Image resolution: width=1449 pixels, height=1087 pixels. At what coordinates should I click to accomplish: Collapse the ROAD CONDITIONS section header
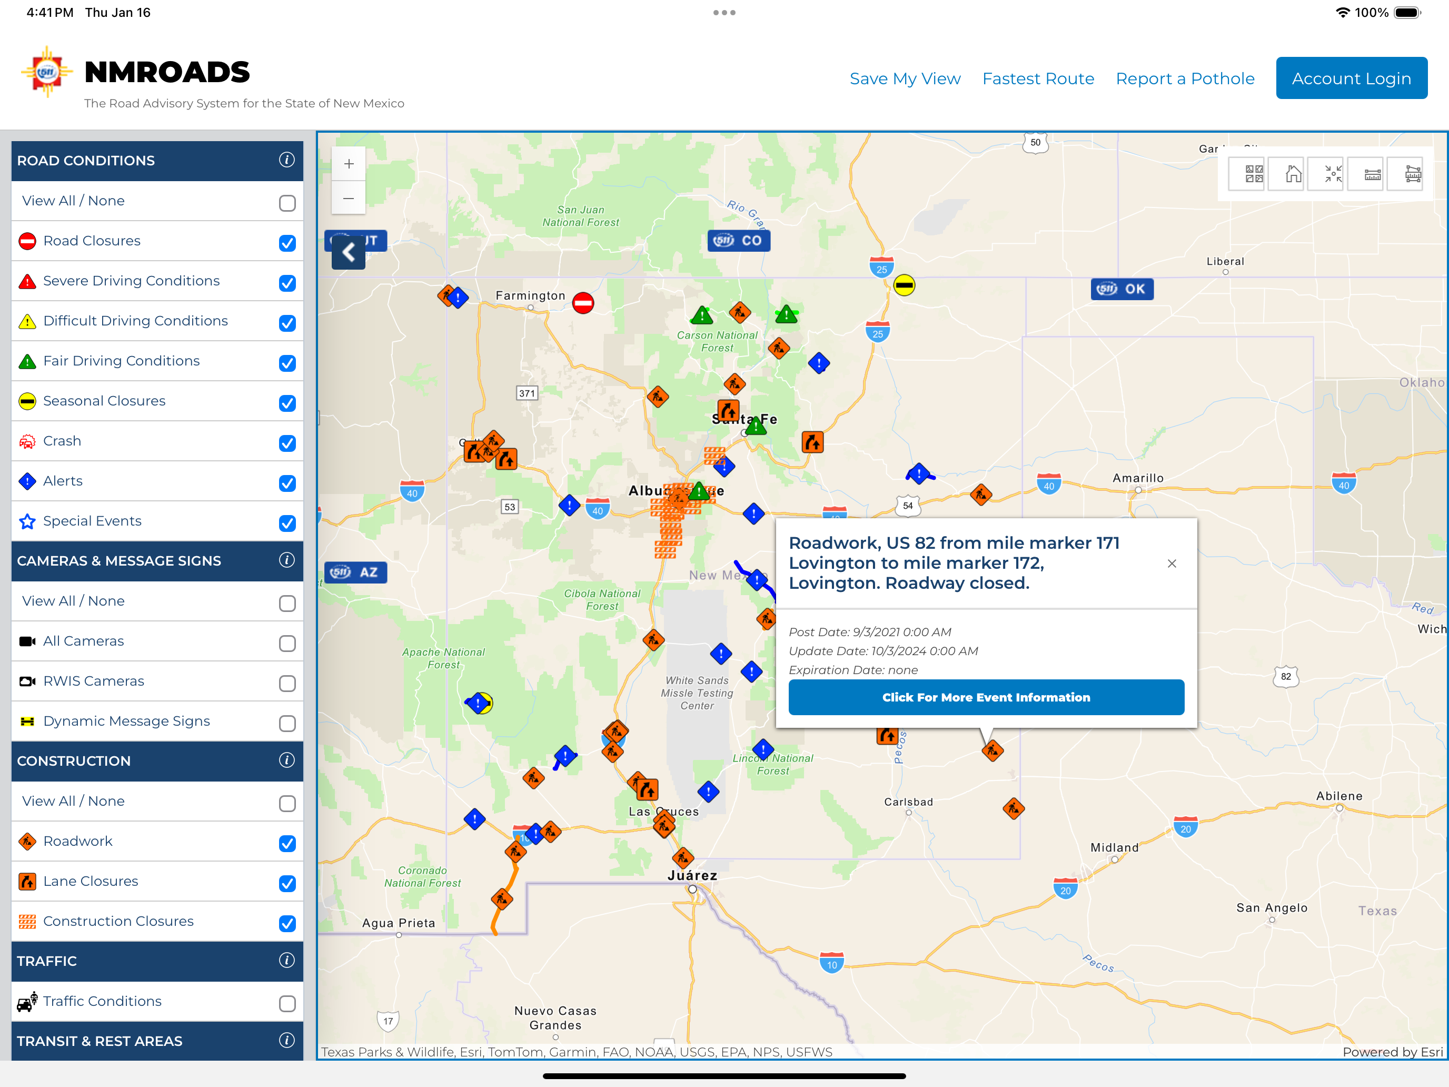[x=157, y=161]
